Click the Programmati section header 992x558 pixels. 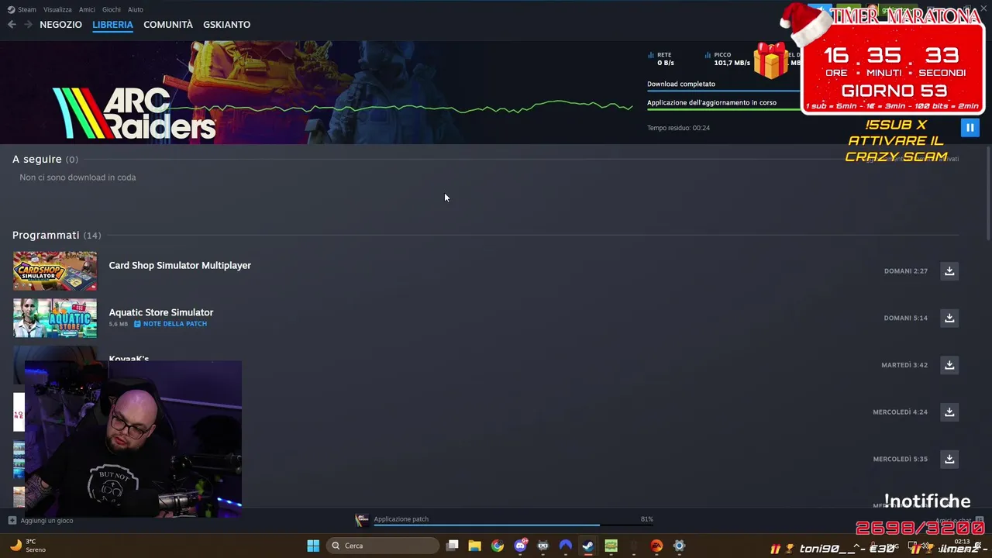tap(57, 235)
